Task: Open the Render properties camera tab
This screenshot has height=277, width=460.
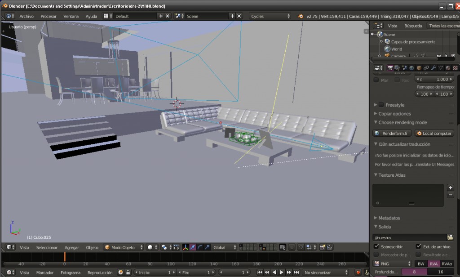Action: [x=390, y=68]
